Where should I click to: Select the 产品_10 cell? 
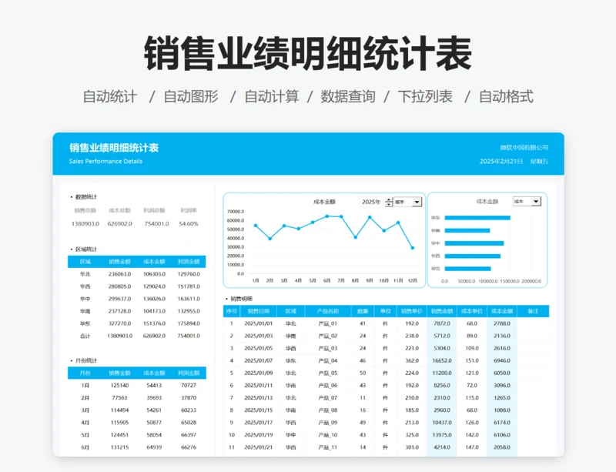pos(328,435)
